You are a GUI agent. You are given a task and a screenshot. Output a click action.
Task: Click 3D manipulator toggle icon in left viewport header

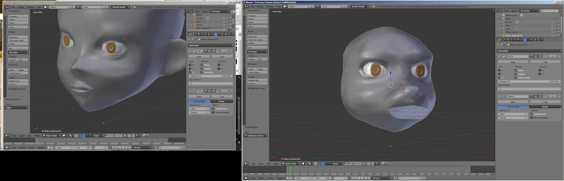tap(80, 136)
